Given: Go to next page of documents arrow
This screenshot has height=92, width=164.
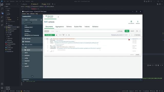Looking at the screenshot, I should [x=132, y=35].
